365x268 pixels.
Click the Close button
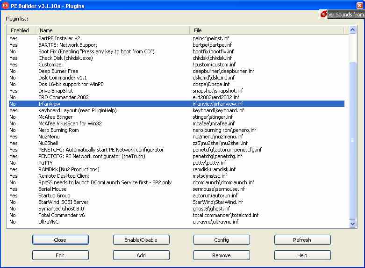pyautogui.click(x=60, y=240)
